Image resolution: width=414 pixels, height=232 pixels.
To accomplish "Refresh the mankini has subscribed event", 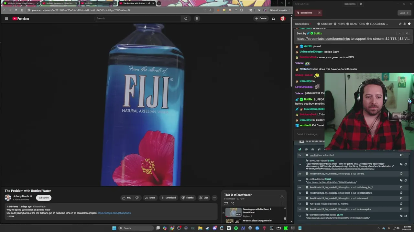I will 401,155.
